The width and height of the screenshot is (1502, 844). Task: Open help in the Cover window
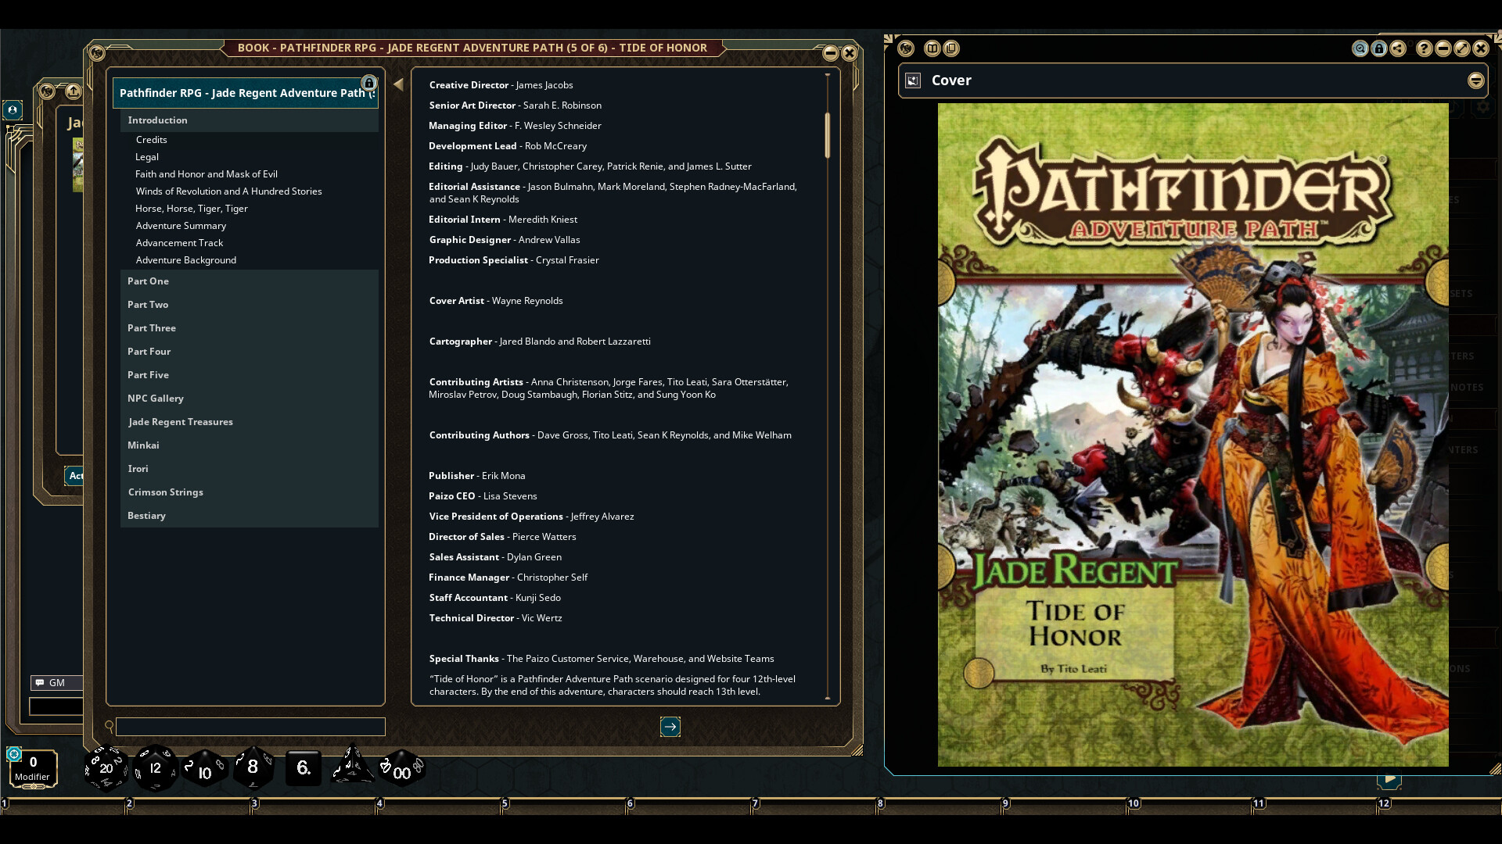click(1424, 48)
